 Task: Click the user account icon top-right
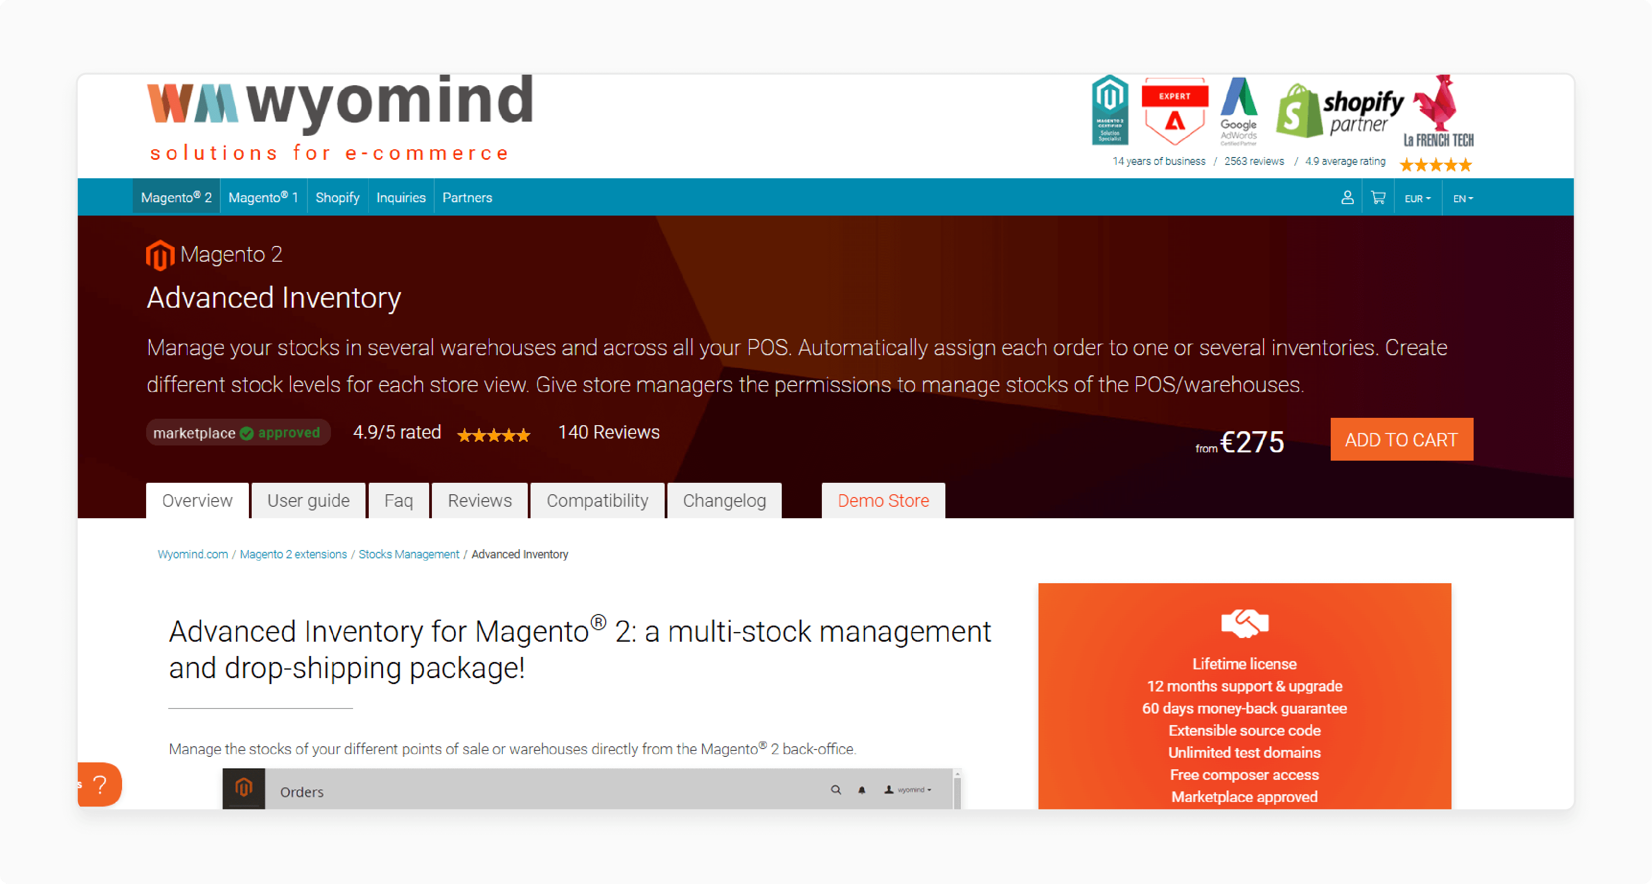(x=1346, y=198)
